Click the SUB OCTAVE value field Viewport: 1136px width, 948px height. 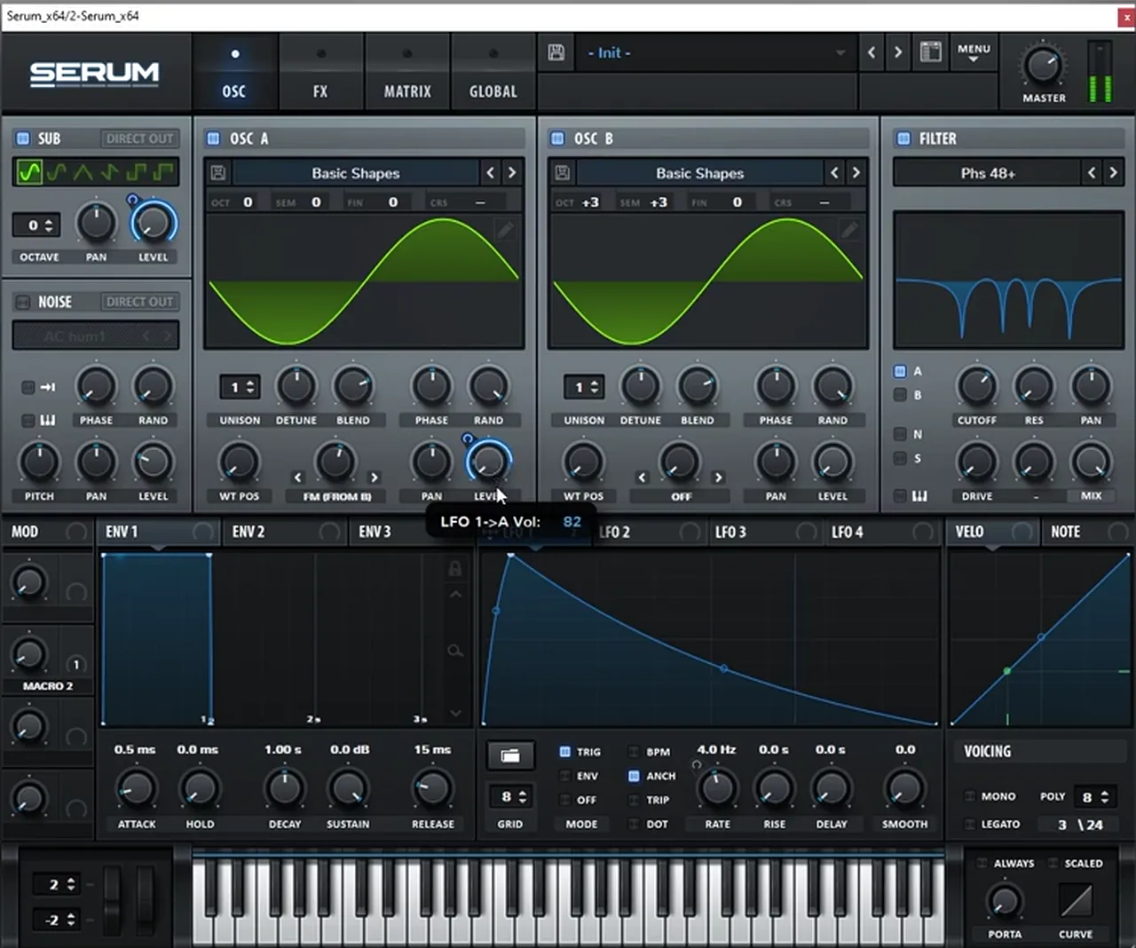click(37, 225)
